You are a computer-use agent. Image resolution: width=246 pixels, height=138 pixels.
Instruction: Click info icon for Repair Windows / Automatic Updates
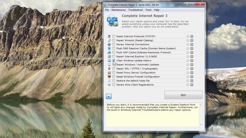click(x=188, y=65)
